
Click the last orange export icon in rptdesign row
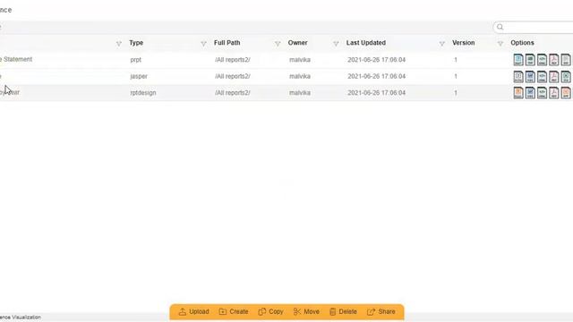566,93
